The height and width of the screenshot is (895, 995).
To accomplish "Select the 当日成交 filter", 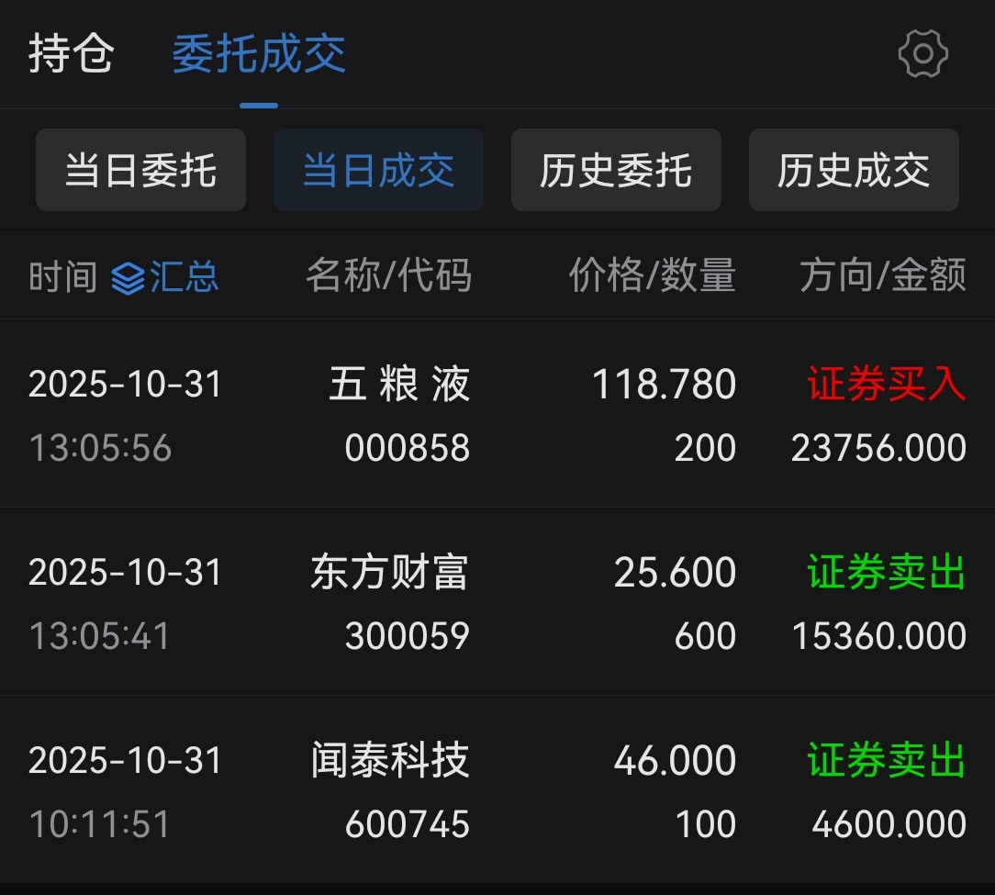I will point(378,170).
